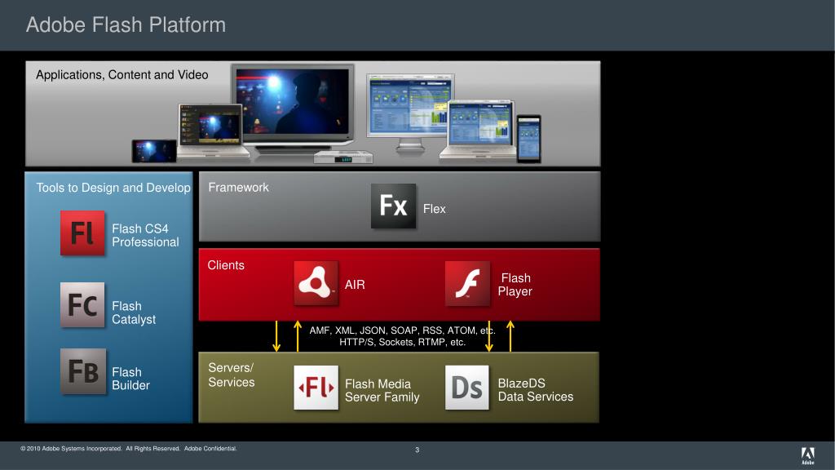Click the copyright notice in footer

point(128,449)
